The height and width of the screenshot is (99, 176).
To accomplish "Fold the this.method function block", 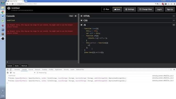I will point(83,43).
